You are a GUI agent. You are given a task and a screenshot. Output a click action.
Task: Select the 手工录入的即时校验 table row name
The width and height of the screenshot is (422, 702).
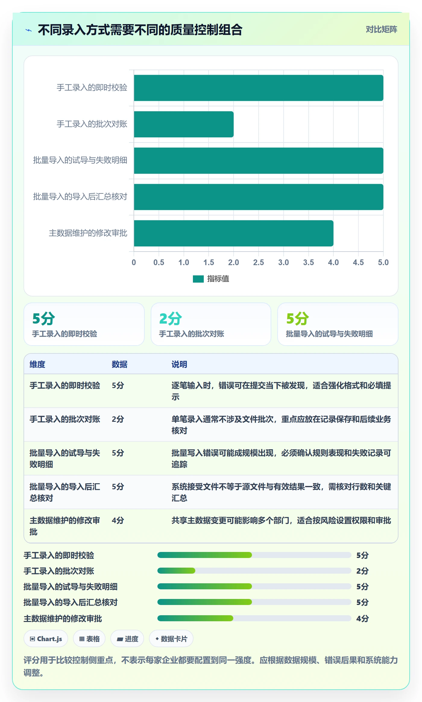[x=65, y=386]
